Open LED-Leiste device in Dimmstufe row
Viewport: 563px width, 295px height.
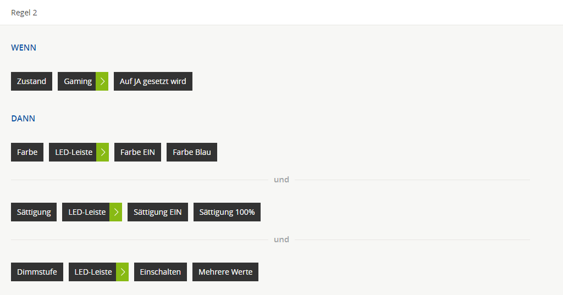pyautogui.click(x=93, y=272)
